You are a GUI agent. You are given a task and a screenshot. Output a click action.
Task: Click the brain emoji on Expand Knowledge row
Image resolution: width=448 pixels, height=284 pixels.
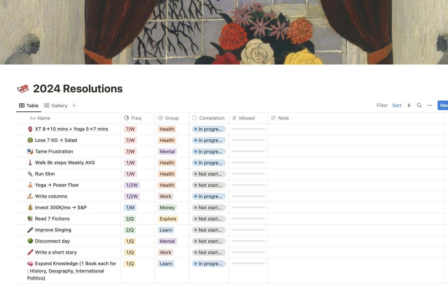(30, 264)
